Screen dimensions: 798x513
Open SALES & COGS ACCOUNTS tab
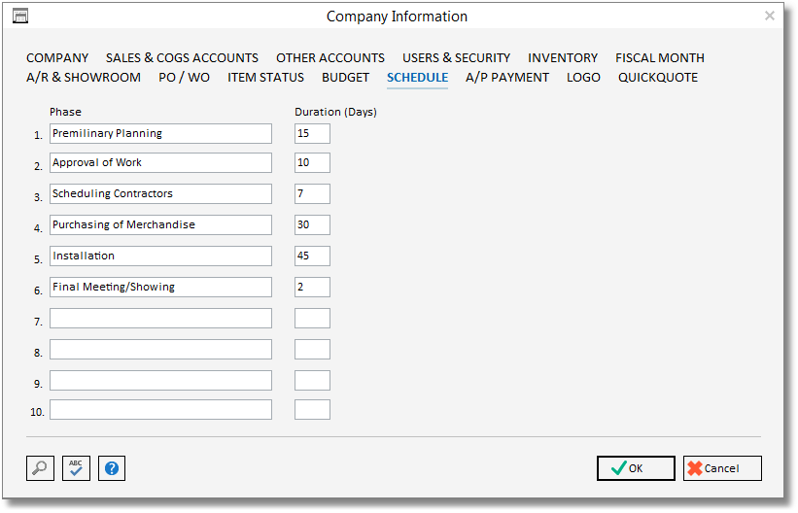pyautogui.click(x=182, y=58)
